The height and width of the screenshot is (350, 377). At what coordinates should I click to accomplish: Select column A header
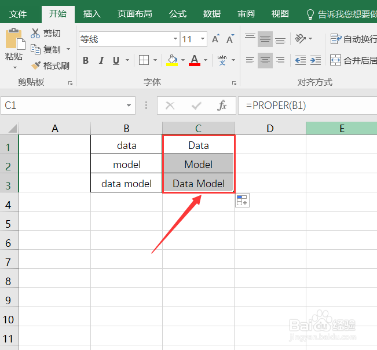[x=55, y=128]
